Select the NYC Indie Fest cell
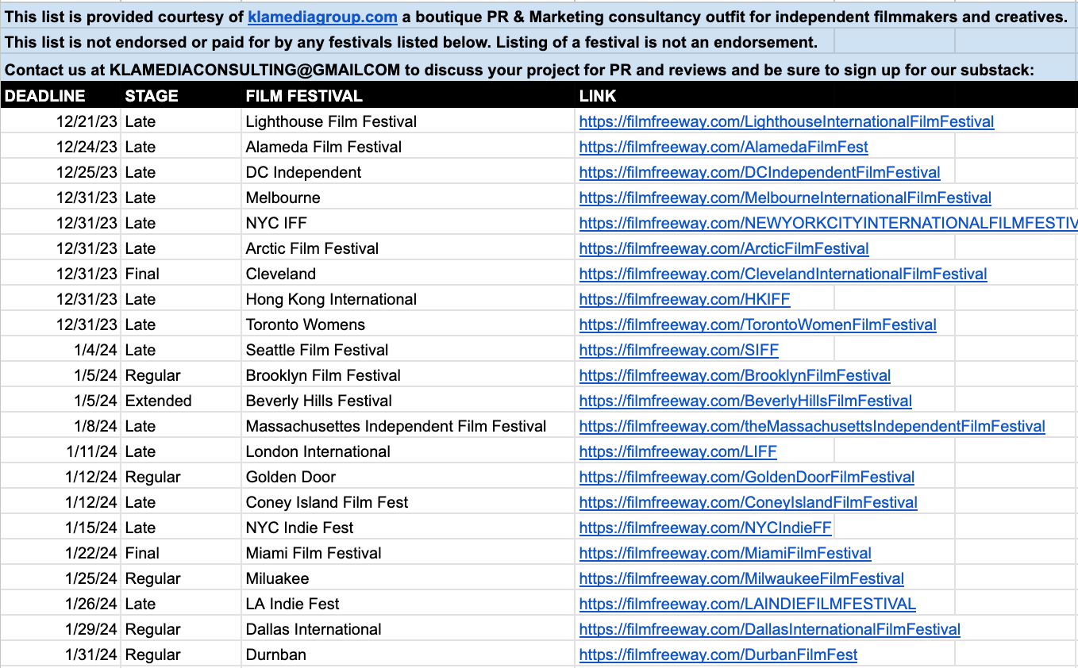The width and height of the screenshot is (1078, 668). [408, 528]
